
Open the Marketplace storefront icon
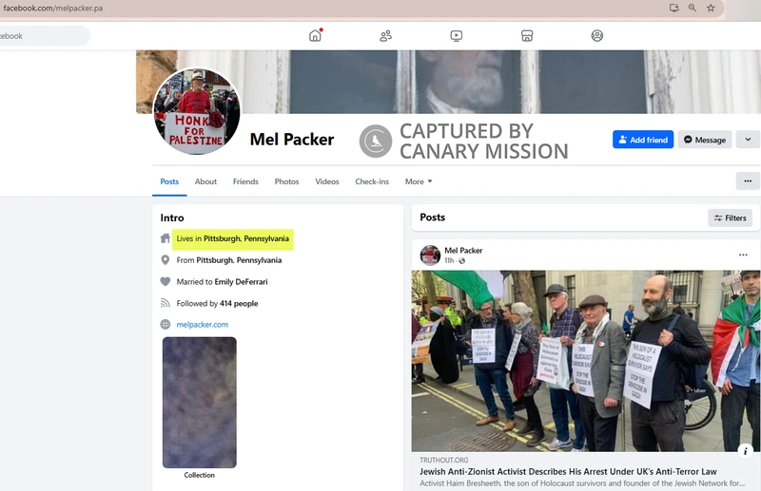pyautogui.click(x=527, y=36)
